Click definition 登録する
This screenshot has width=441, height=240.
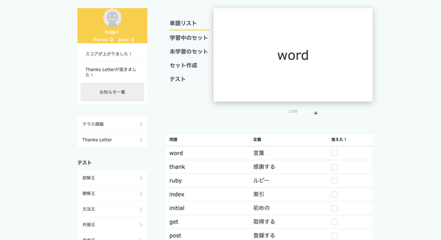pos(264,236)
